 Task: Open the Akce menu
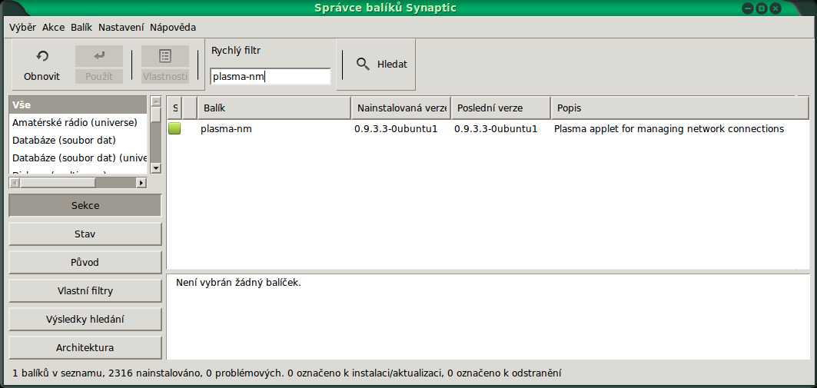pyautogui.click(x=53, y=28)
